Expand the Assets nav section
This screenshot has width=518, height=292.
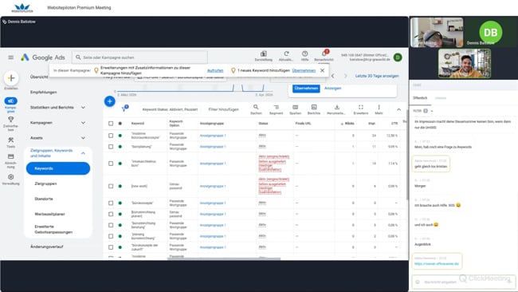[83, 138]
